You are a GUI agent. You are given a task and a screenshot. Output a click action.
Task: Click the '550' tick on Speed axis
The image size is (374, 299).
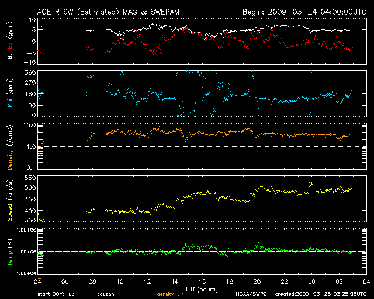[x=30, y=178]
